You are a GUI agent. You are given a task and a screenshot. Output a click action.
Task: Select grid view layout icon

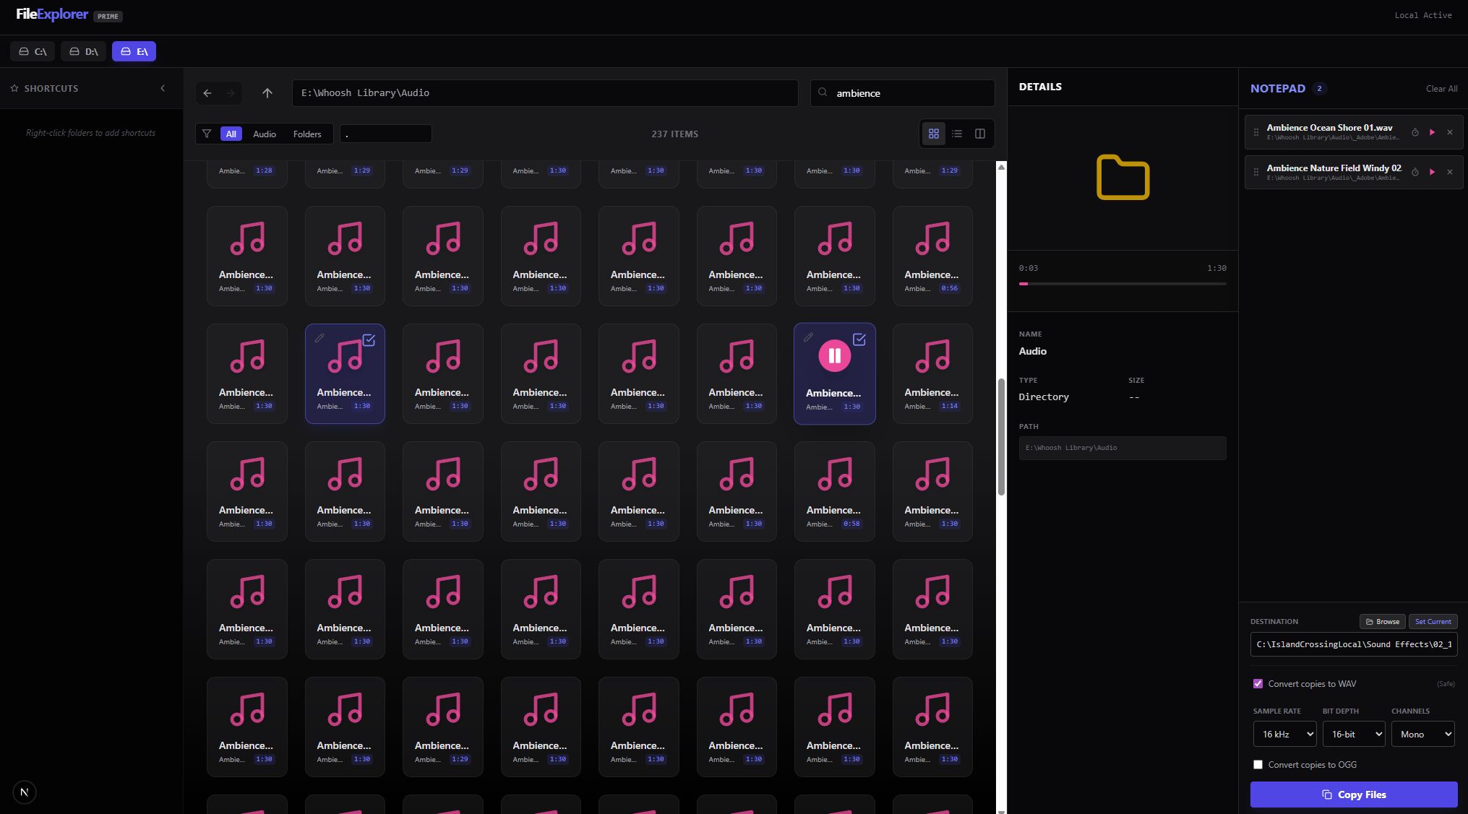[933, 134]
